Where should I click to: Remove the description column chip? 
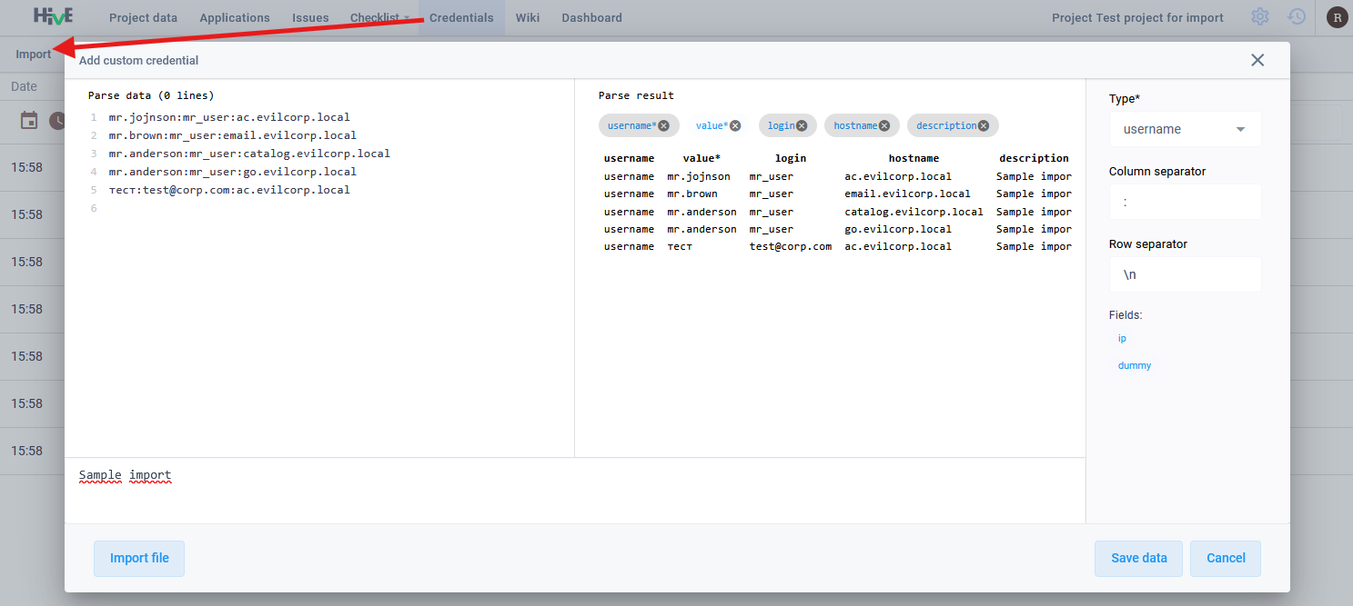coord(984,126)
